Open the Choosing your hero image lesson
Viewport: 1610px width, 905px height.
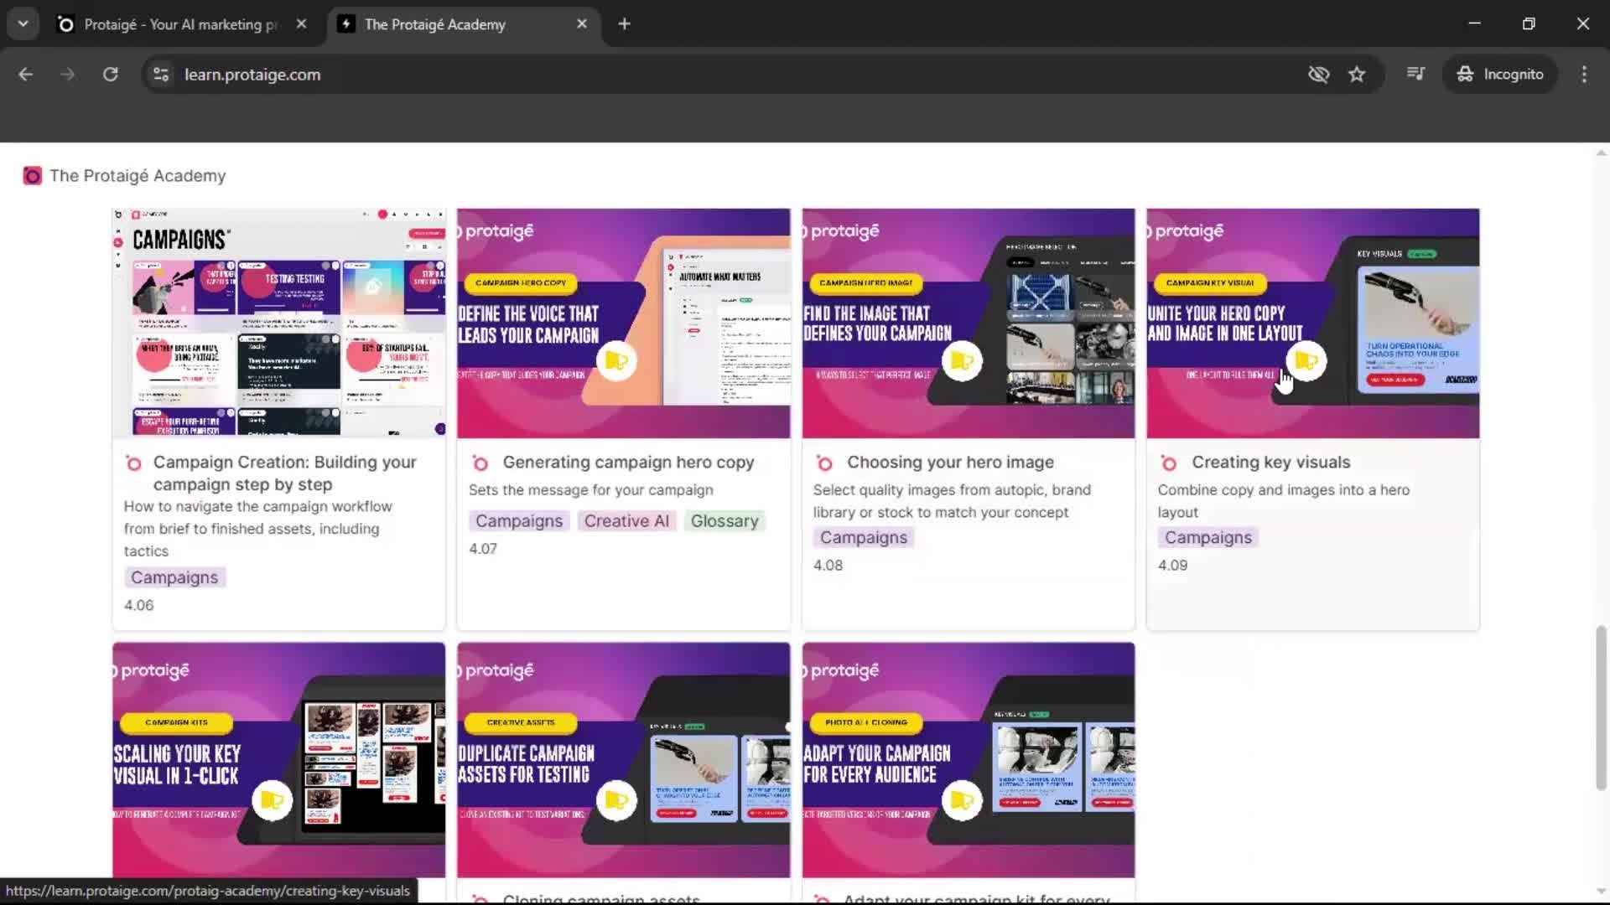click(950, 462)
